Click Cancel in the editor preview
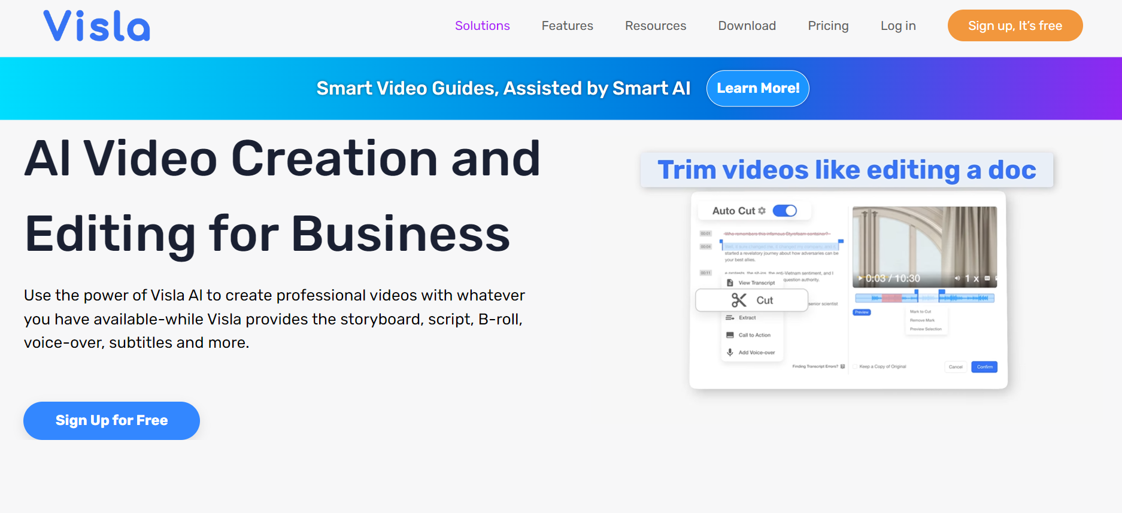Screen dimensions: 1122x513 pyautogui.click(x=956, y=367)
